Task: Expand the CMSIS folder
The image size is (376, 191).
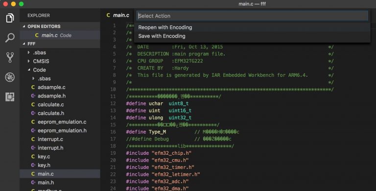Action: [28, 61]
